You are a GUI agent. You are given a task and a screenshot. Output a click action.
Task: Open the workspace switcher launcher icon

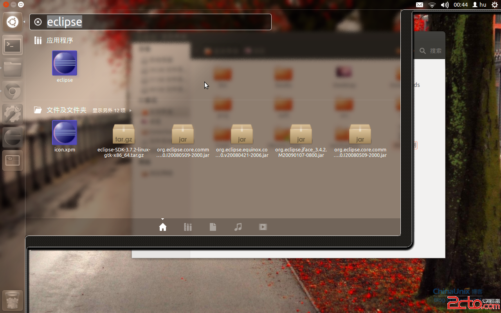pyautogui.click(x=13, y=160)
